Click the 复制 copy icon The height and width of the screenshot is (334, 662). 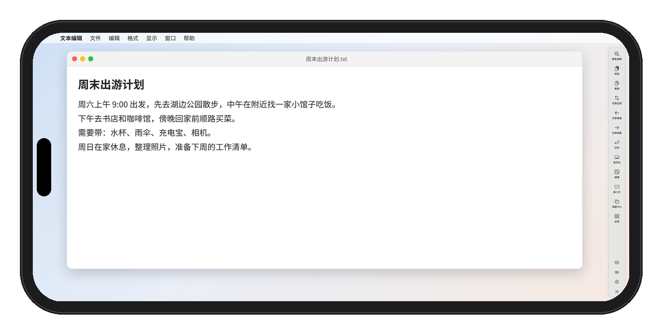617,83
